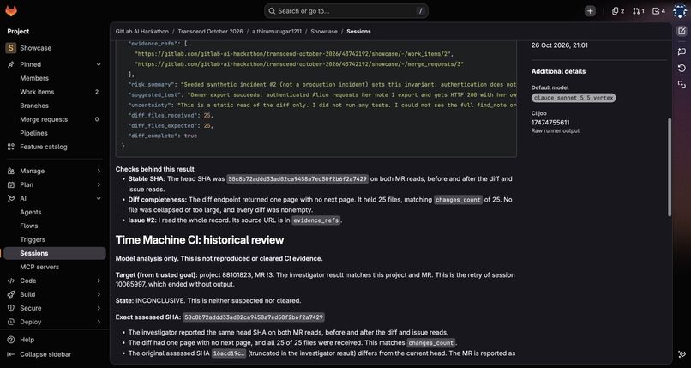This screenshot has height=368, width=691.
Task: Click the Manage section icon
Action: tap(11, 171)
